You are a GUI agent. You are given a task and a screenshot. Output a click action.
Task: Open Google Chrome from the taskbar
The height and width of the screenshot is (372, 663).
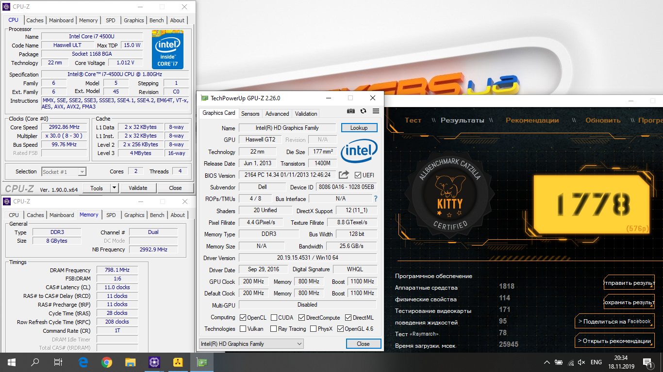tap(107, 362)
